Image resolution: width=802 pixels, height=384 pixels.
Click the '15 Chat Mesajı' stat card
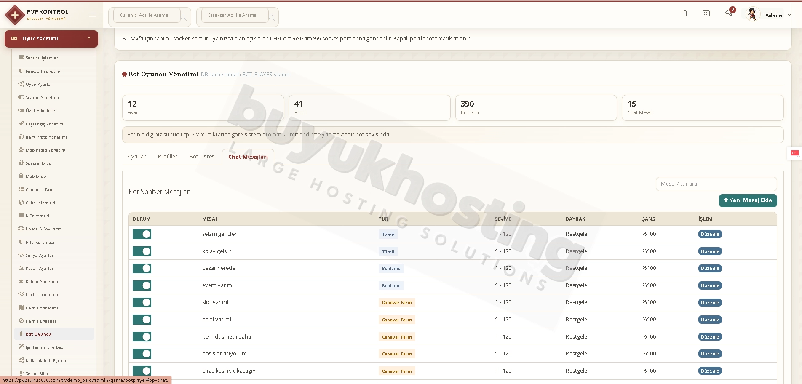tap(703, 108)
